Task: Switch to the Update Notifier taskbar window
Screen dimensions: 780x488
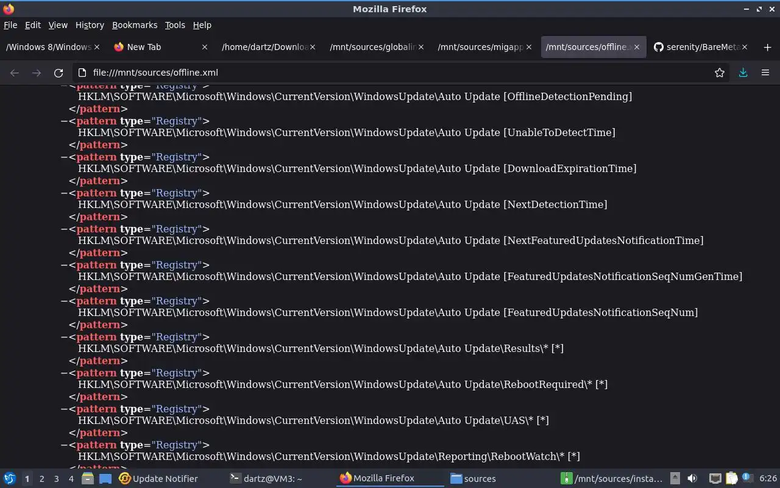Action: tap(158, 479)
